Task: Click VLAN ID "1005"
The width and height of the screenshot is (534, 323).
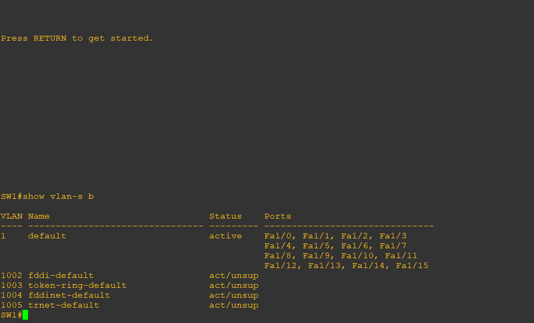Action: coord(12,305)
